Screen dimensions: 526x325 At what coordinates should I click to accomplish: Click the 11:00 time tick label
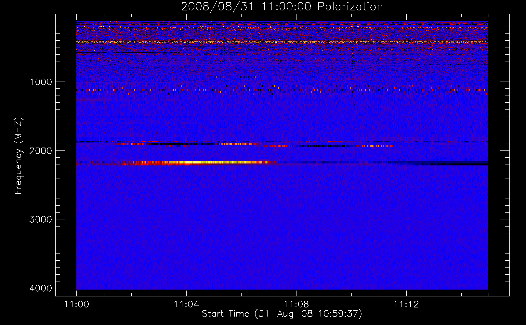click(x=76, y=305)
